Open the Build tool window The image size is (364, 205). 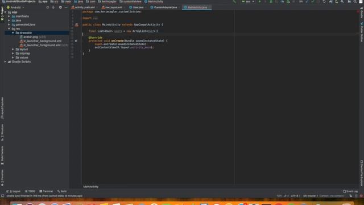pos(62,191)
